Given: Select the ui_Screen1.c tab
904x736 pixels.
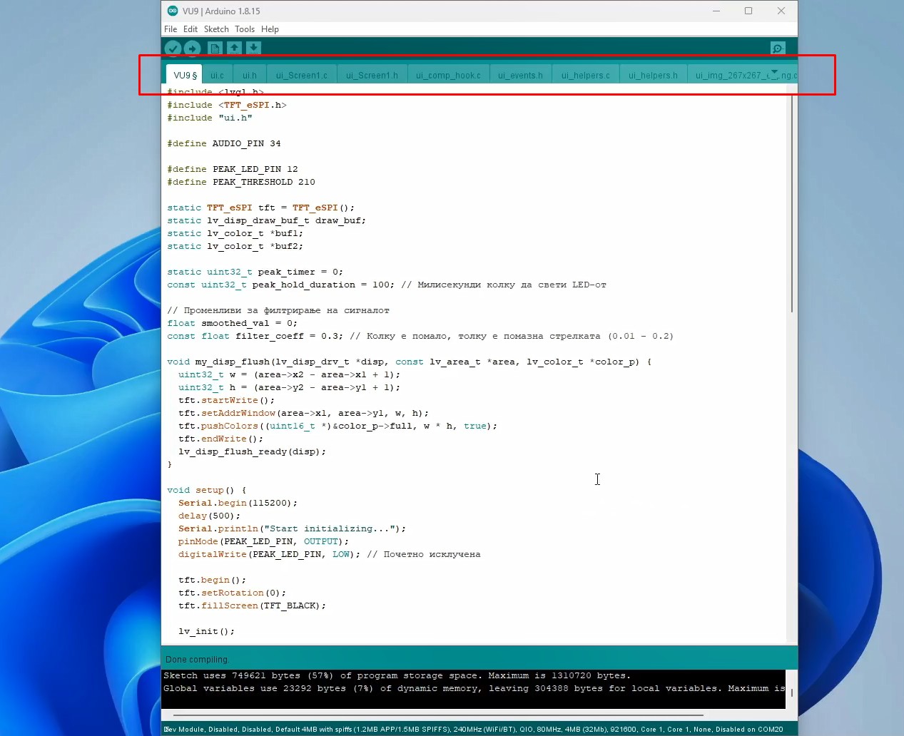Looking at the screenshot, I should coord(302,76).
